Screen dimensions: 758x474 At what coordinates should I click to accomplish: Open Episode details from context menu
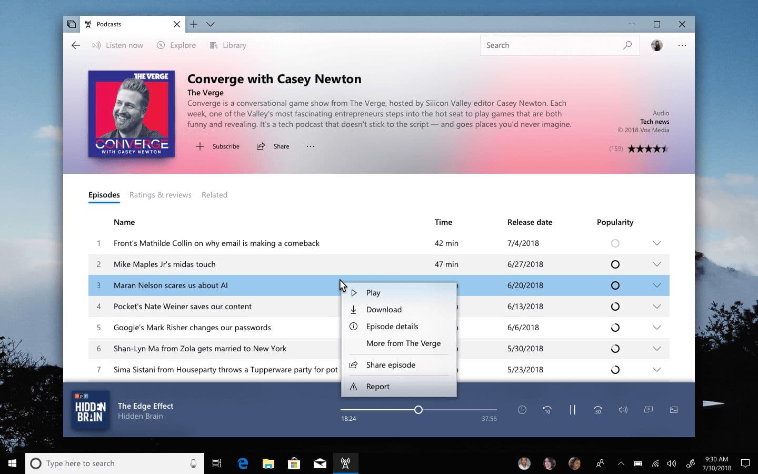pyautogui.click(x=399, y=327)
